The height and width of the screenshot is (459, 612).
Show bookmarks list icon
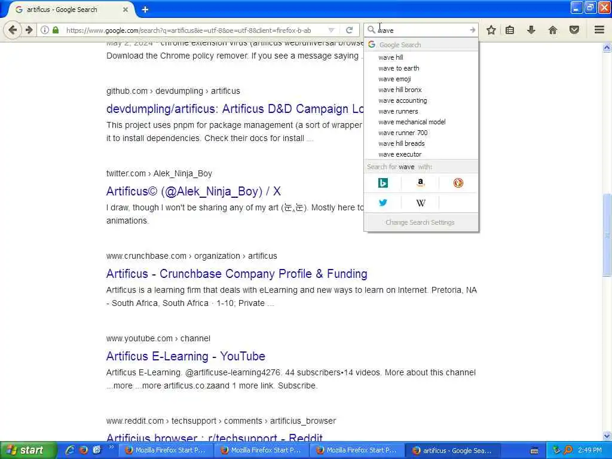[510, 30]
